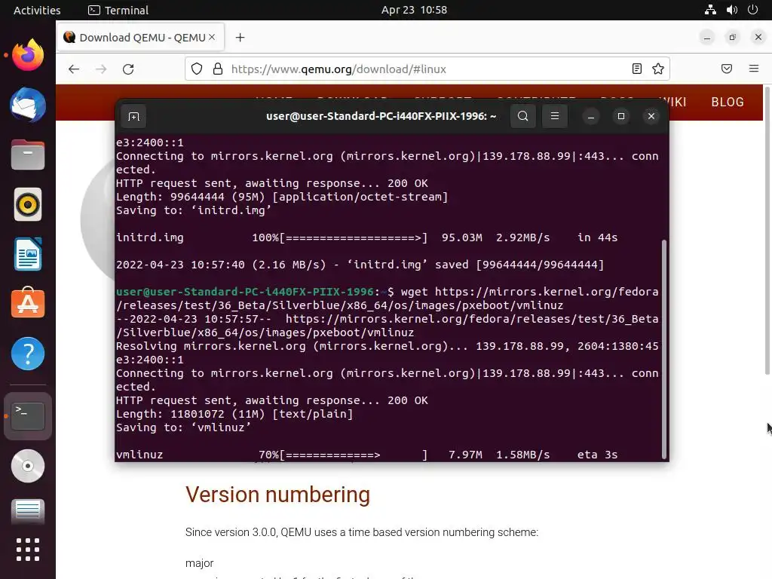Minimize the terminal window
Screen dimensions: 772x579
[x=591, y=116]
